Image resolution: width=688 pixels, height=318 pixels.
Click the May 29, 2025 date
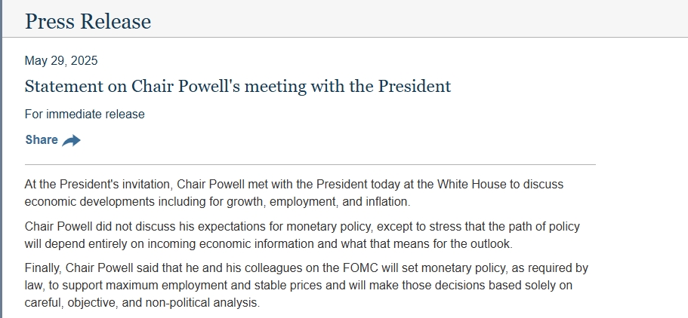[x=61, y=61]
